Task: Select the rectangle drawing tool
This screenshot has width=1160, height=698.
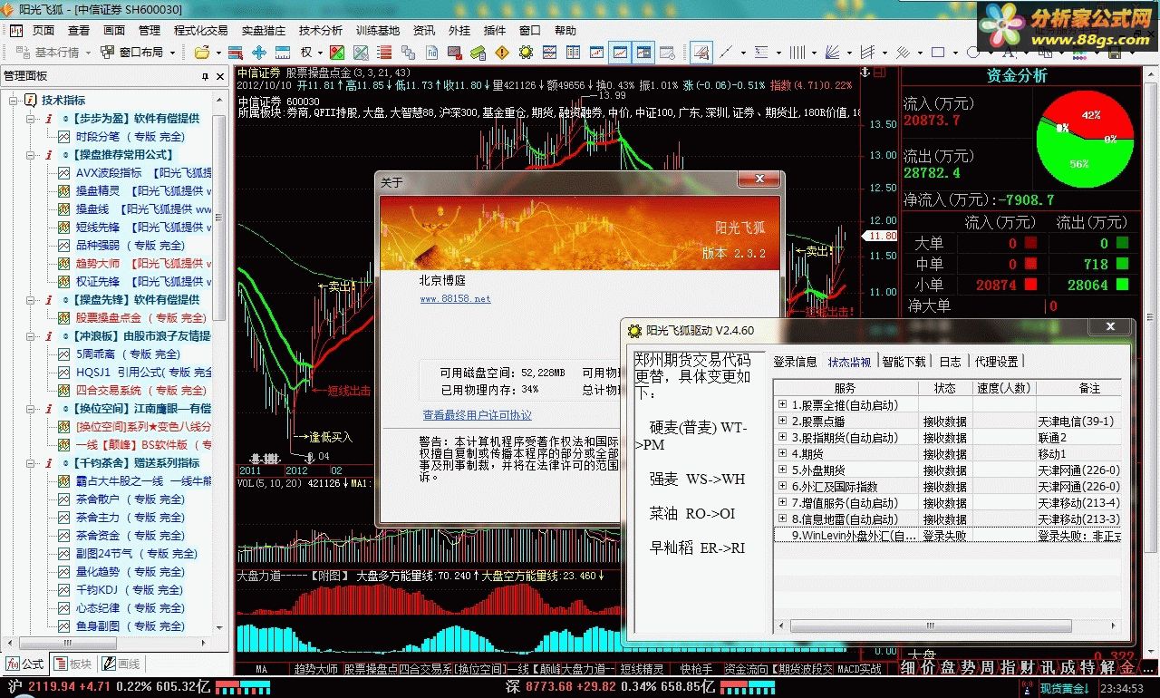Action: click(x=938, y=53)
